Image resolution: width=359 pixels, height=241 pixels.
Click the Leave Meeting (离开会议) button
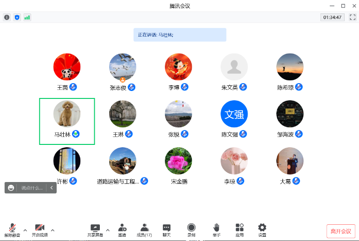[340, 231]
